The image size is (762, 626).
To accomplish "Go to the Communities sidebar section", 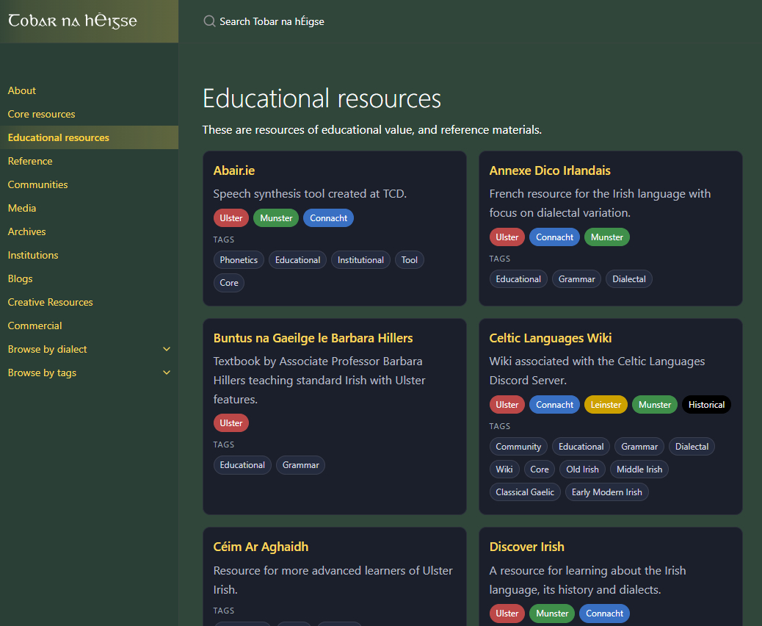I will [37, 184].
